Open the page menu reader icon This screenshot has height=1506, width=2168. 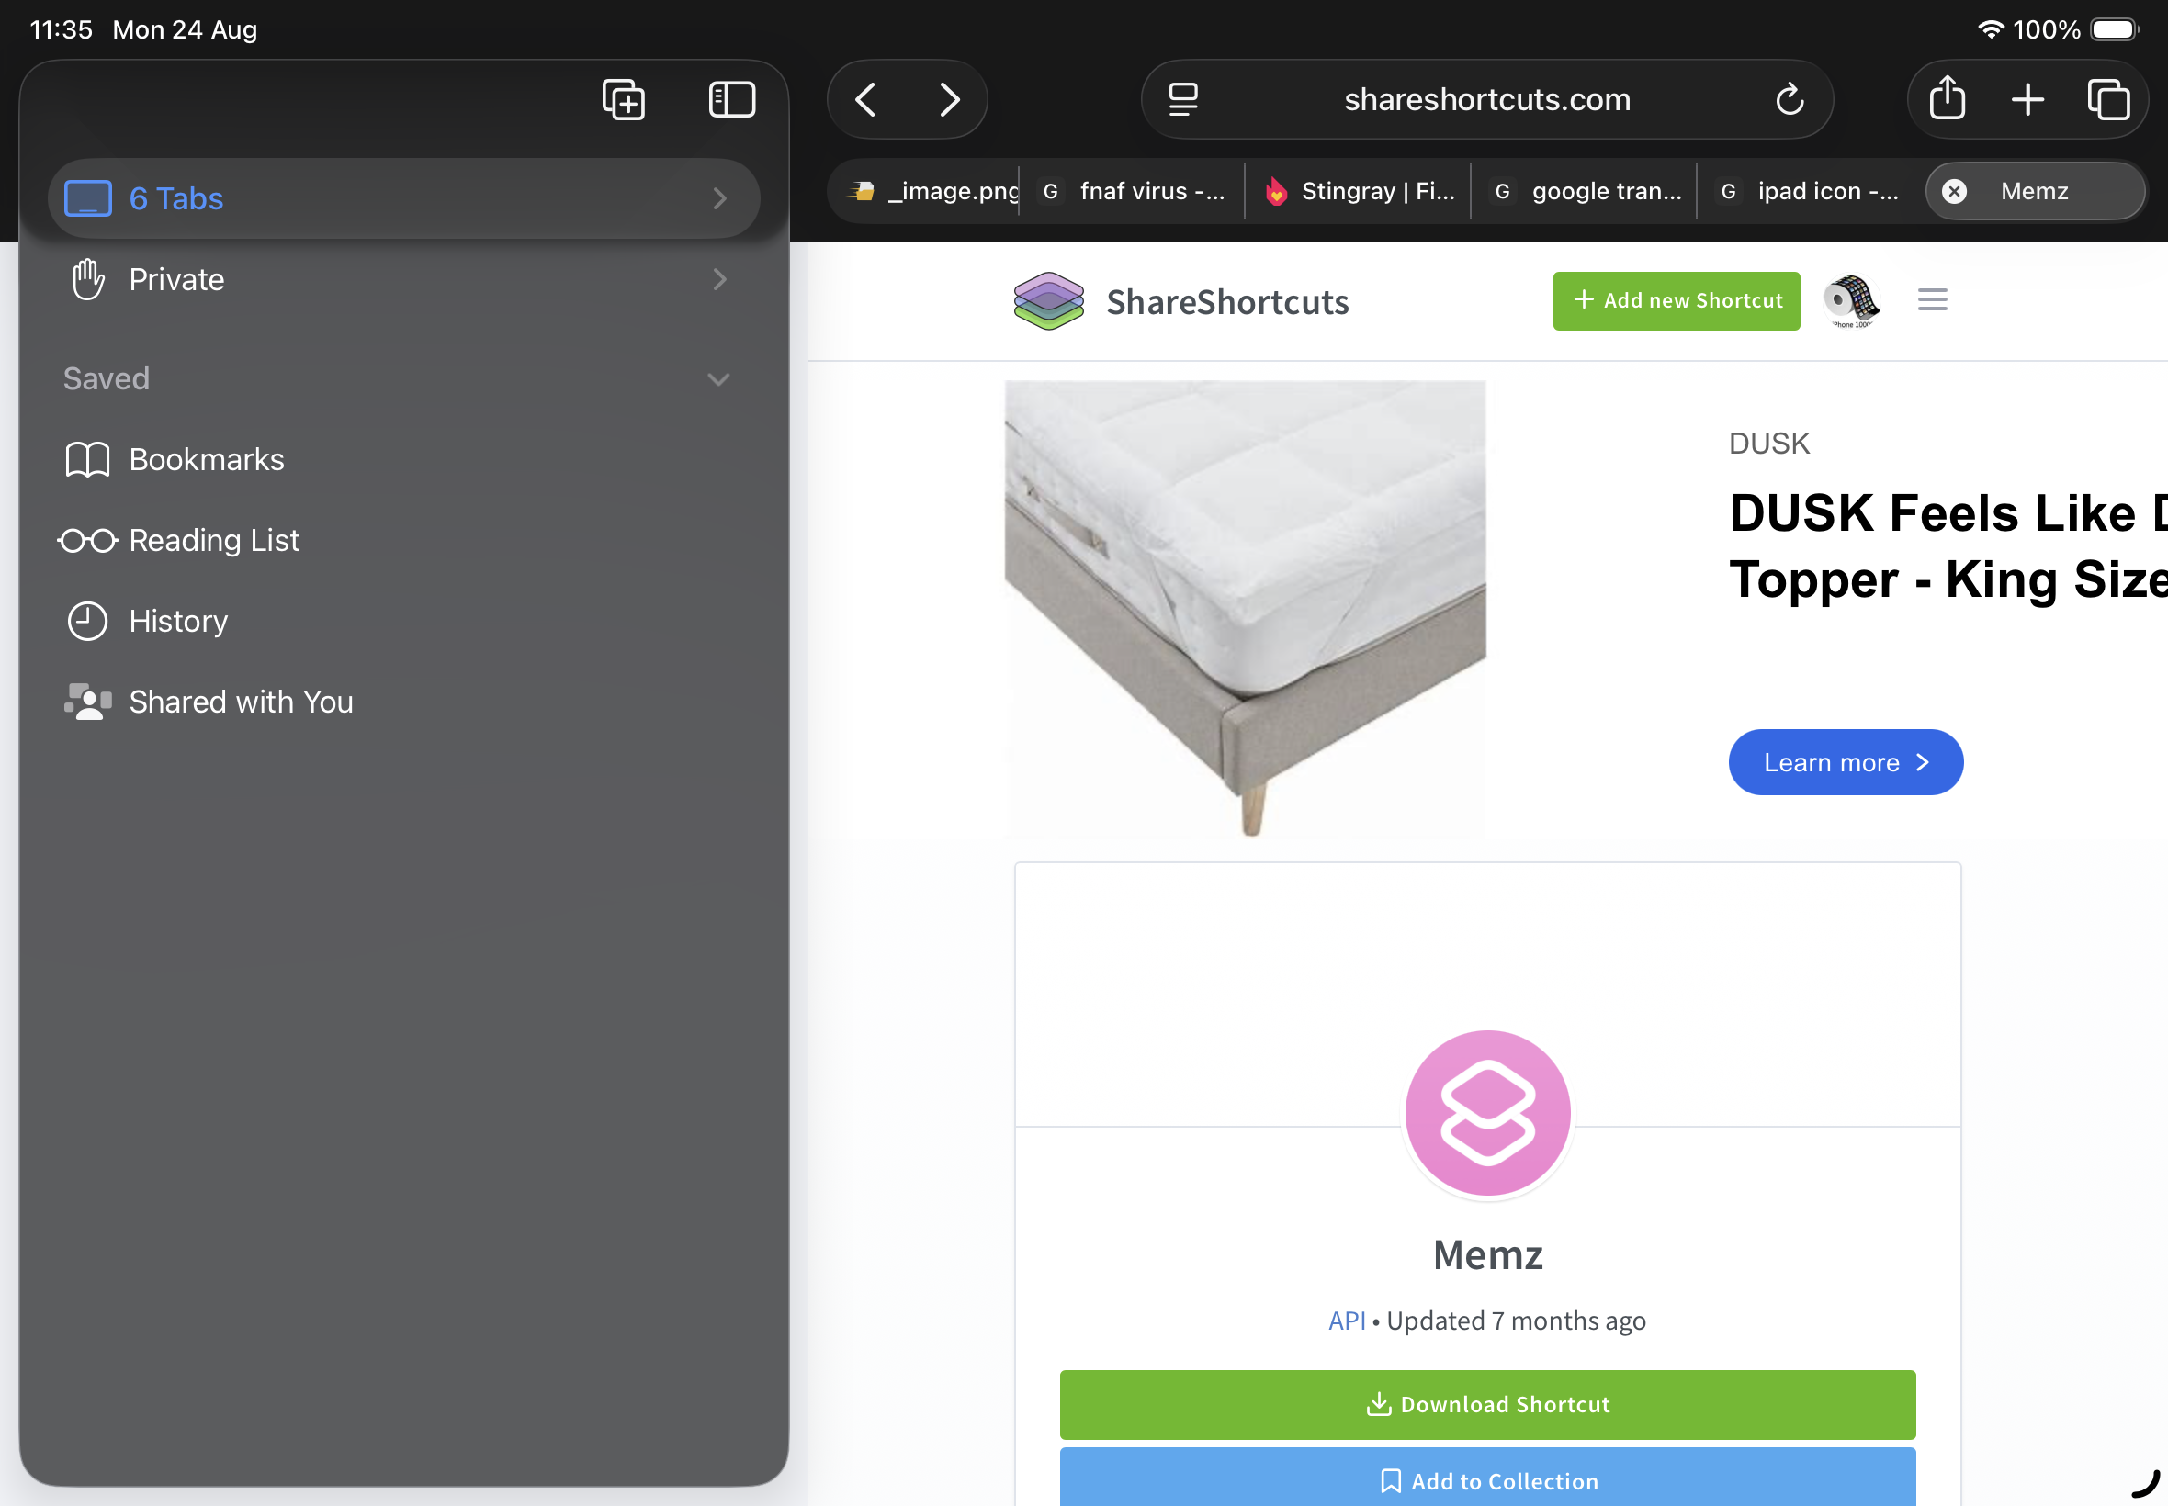[1182, 99]
